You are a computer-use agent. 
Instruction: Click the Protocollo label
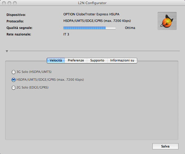click(15, 21)
